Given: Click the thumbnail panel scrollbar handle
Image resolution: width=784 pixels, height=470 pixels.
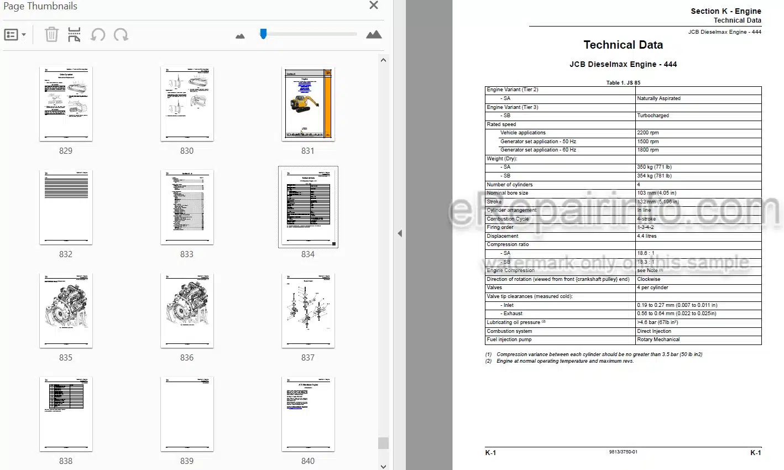Looking at the screenshot, I should click(383, 443).
